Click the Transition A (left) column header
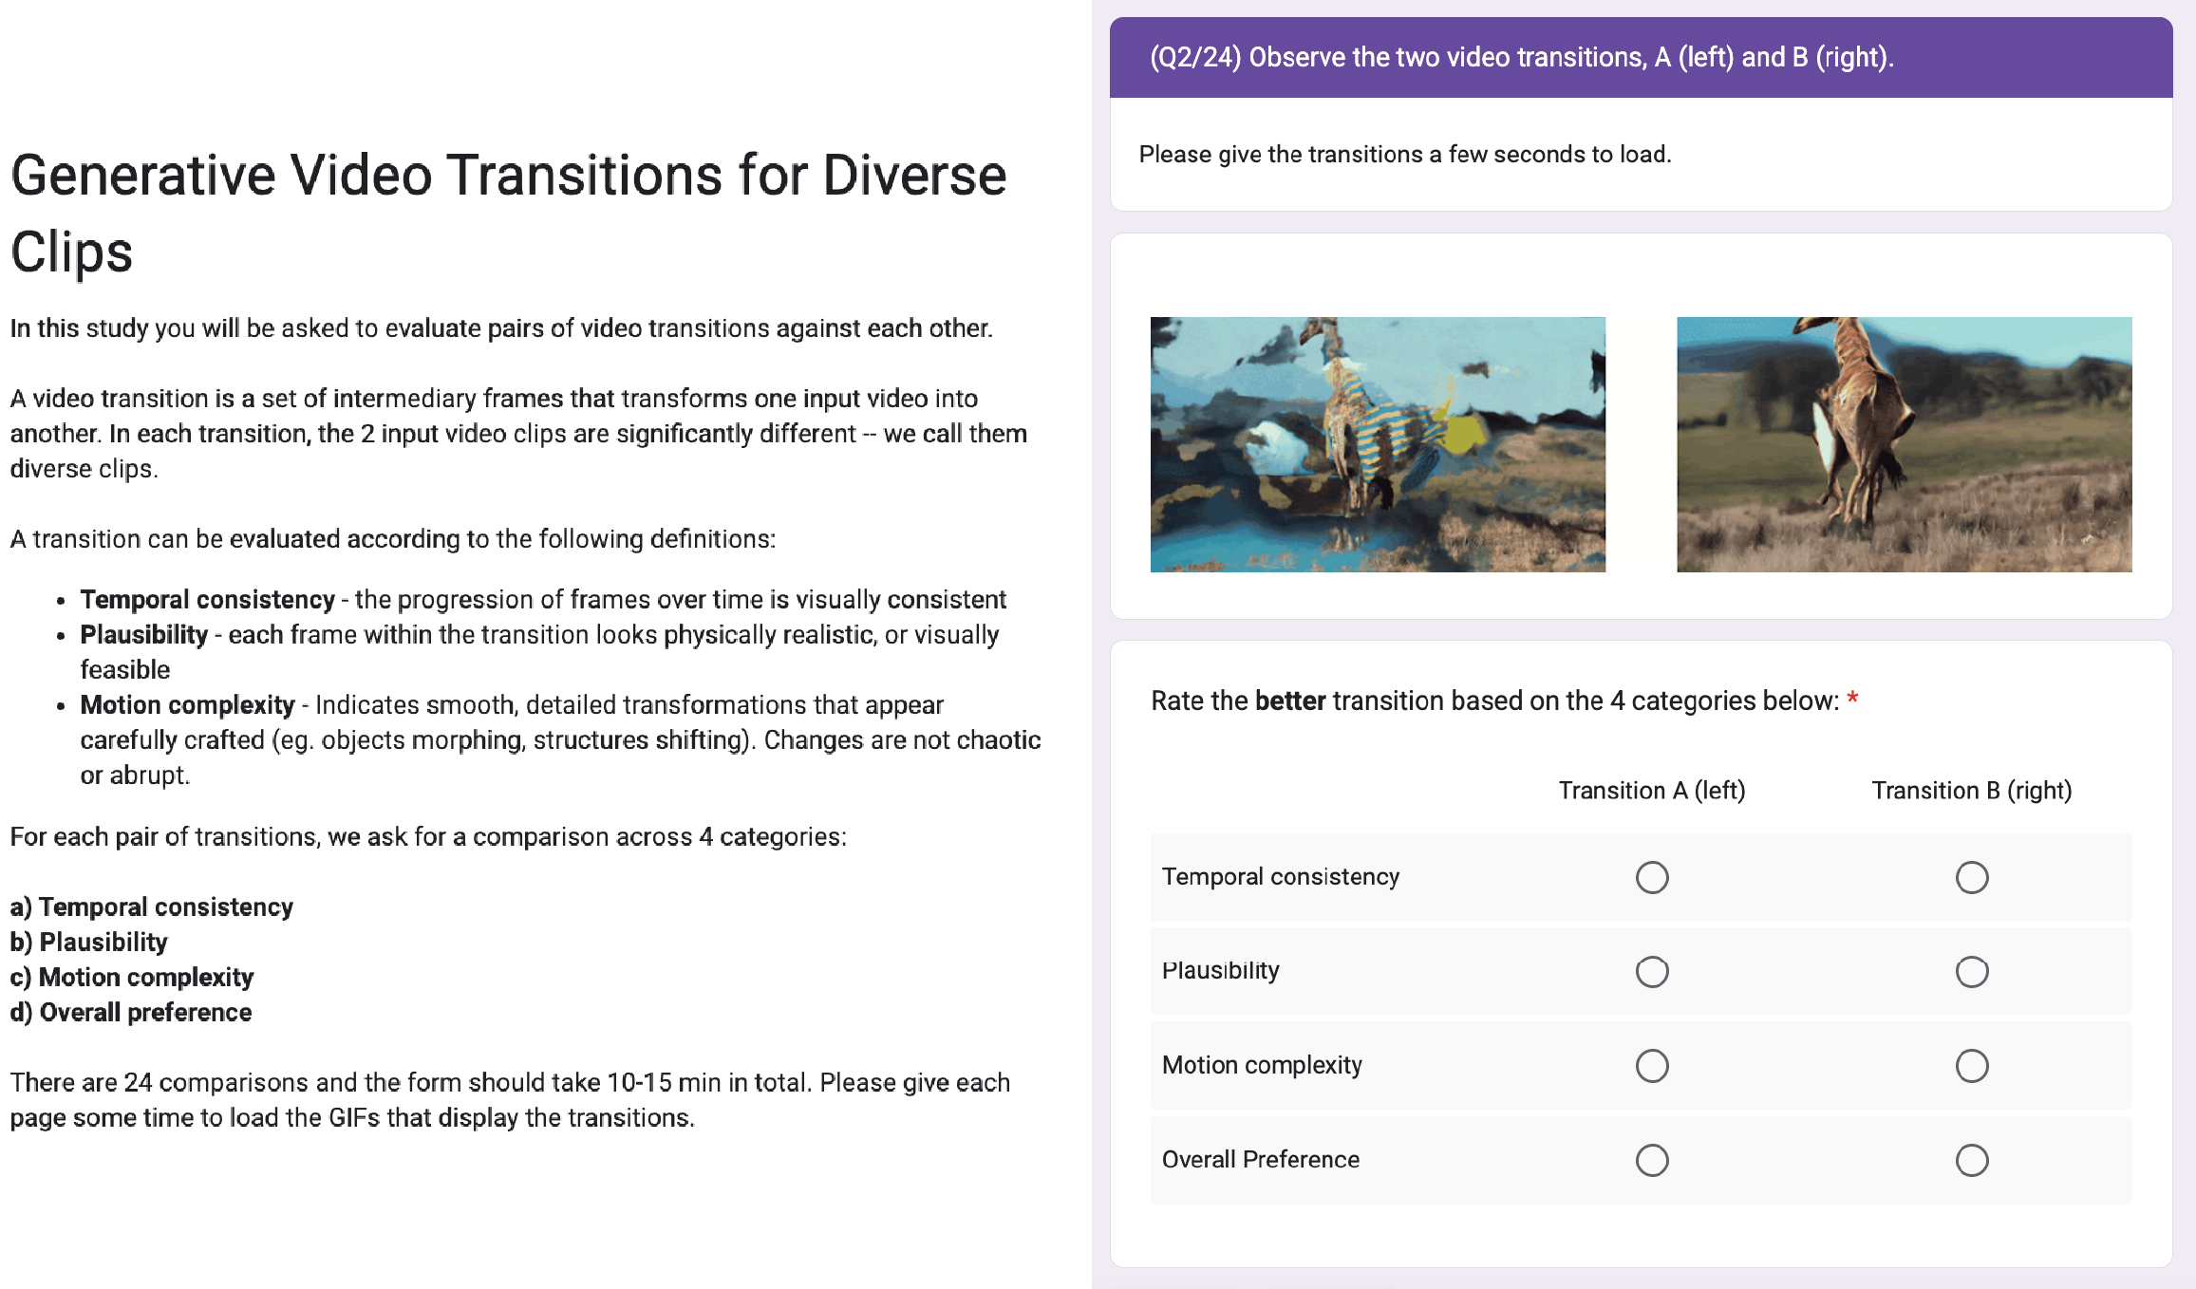Screen dimensions: 2196x1289 click(1651, 791)
